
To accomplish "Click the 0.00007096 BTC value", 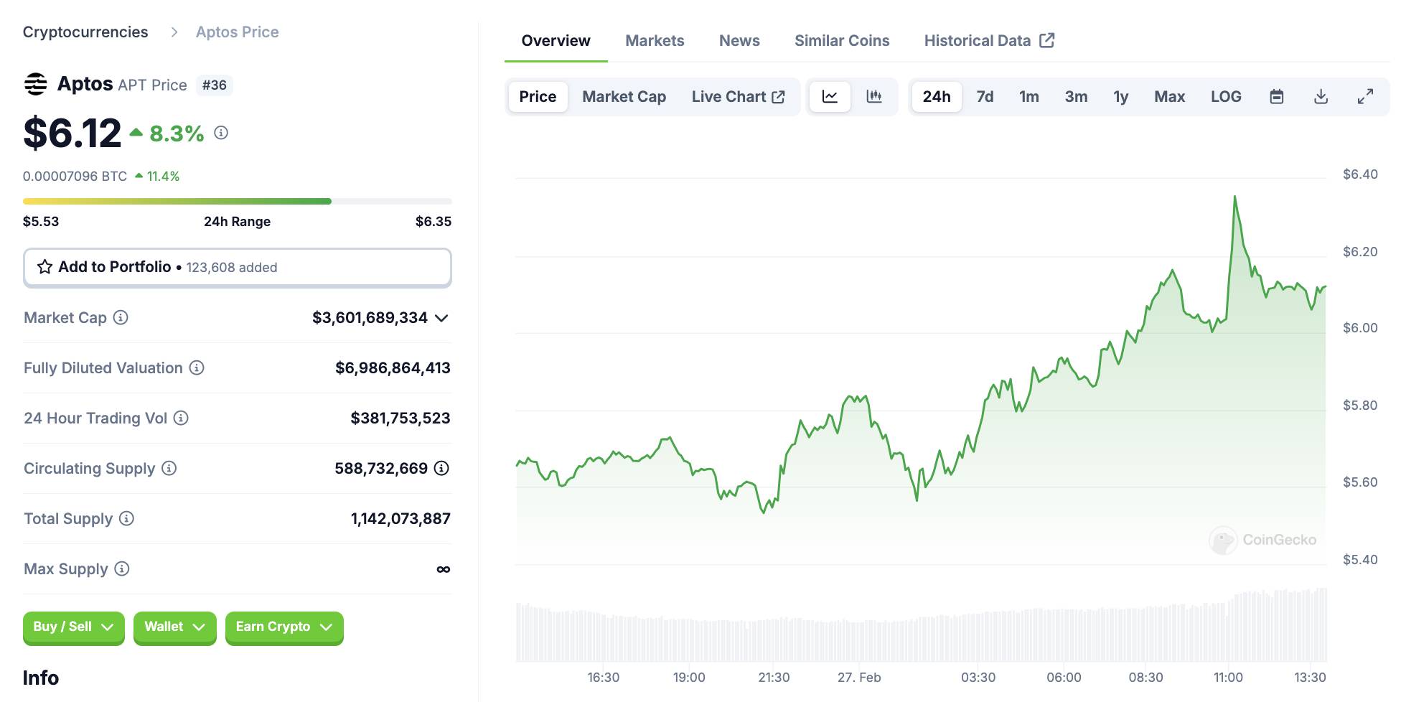I will pos(75,177).
